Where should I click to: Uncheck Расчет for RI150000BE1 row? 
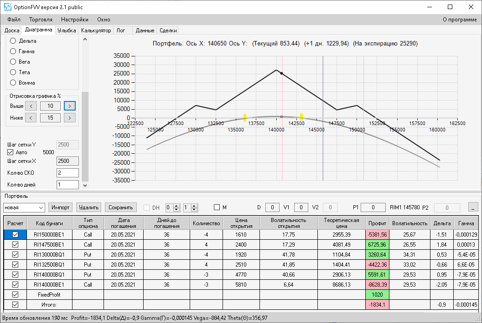click(x=15, y=234)
